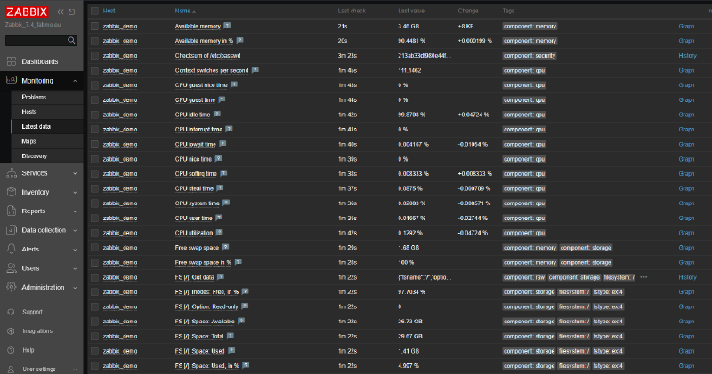Click the Support headset icon
Viewport: 712px width, 374px height.
(12, 312)
